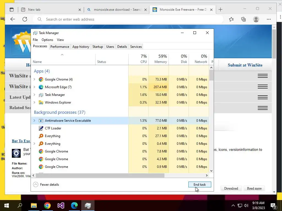Click the Bat To Exe gear thumbnail

point(16,153)
